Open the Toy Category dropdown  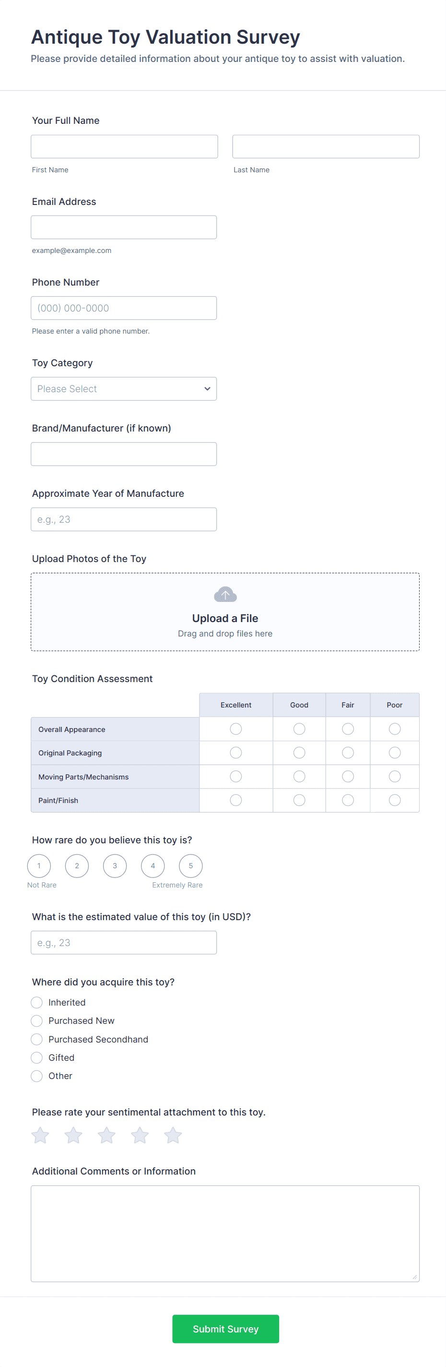pos(124,388)
